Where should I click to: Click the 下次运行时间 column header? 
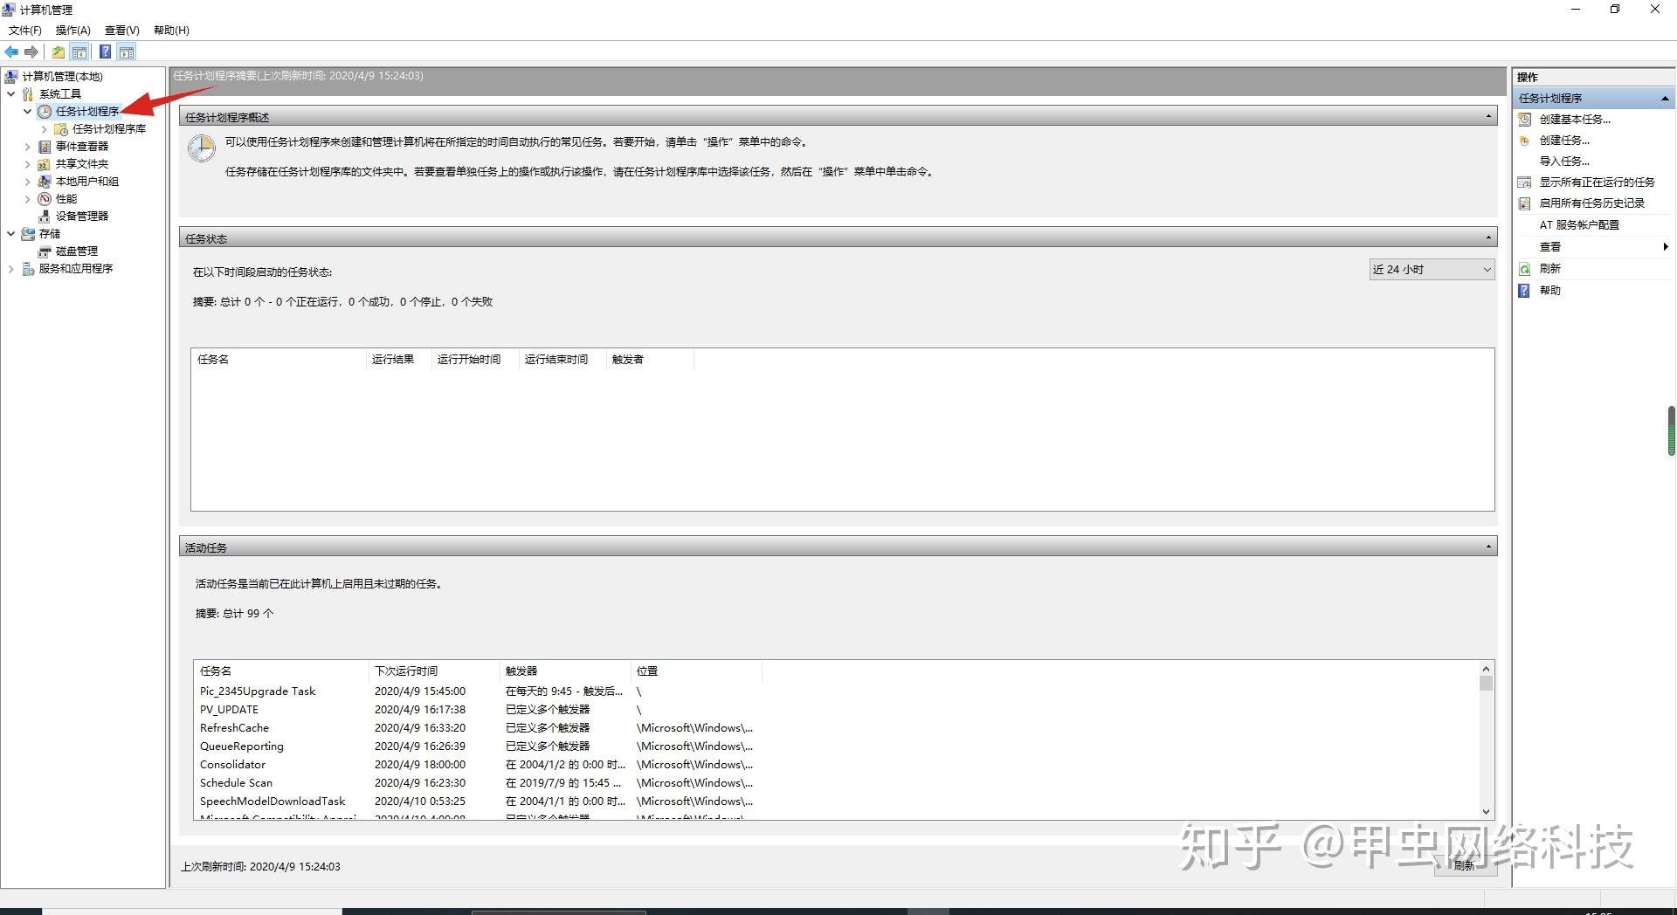(x=434, y=671)
